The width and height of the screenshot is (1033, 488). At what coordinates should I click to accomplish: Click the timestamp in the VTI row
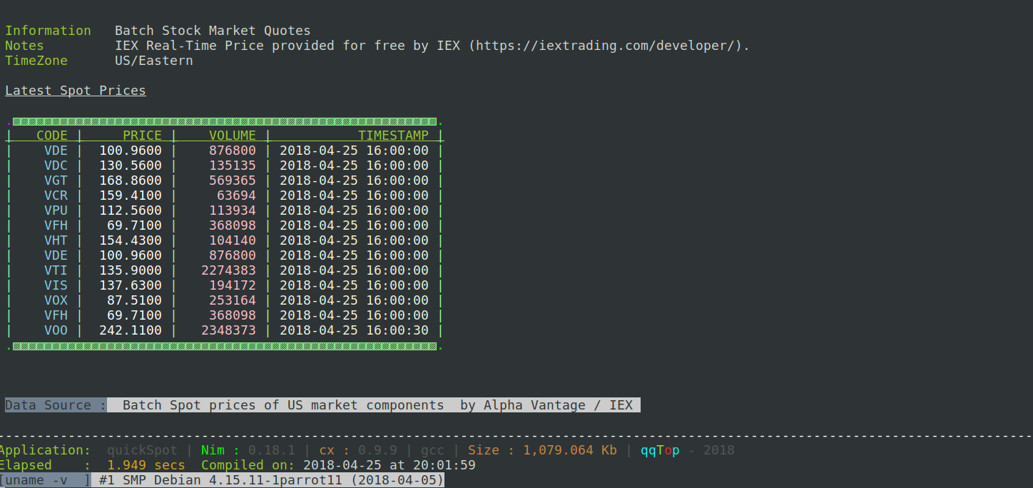354,270
